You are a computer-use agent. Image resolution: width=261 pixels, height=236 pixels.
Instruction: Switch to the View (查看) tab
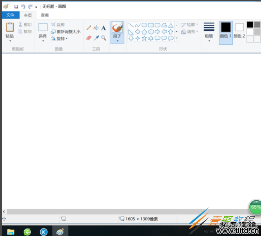[45, 15]
